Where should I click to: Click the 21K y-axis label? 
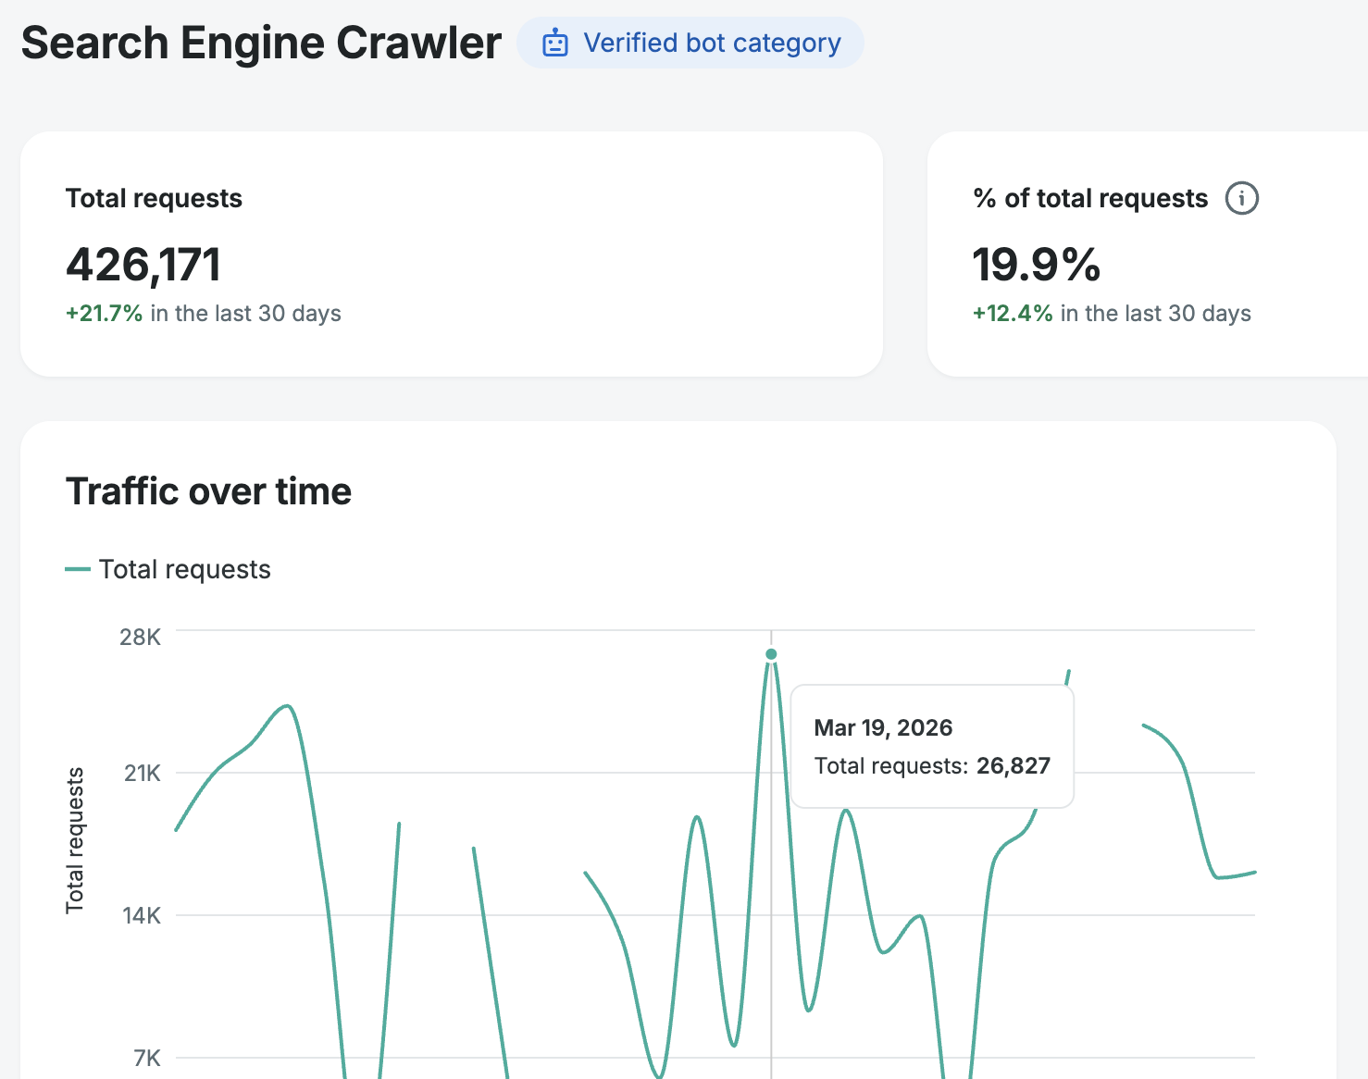[x=142, y=773]
